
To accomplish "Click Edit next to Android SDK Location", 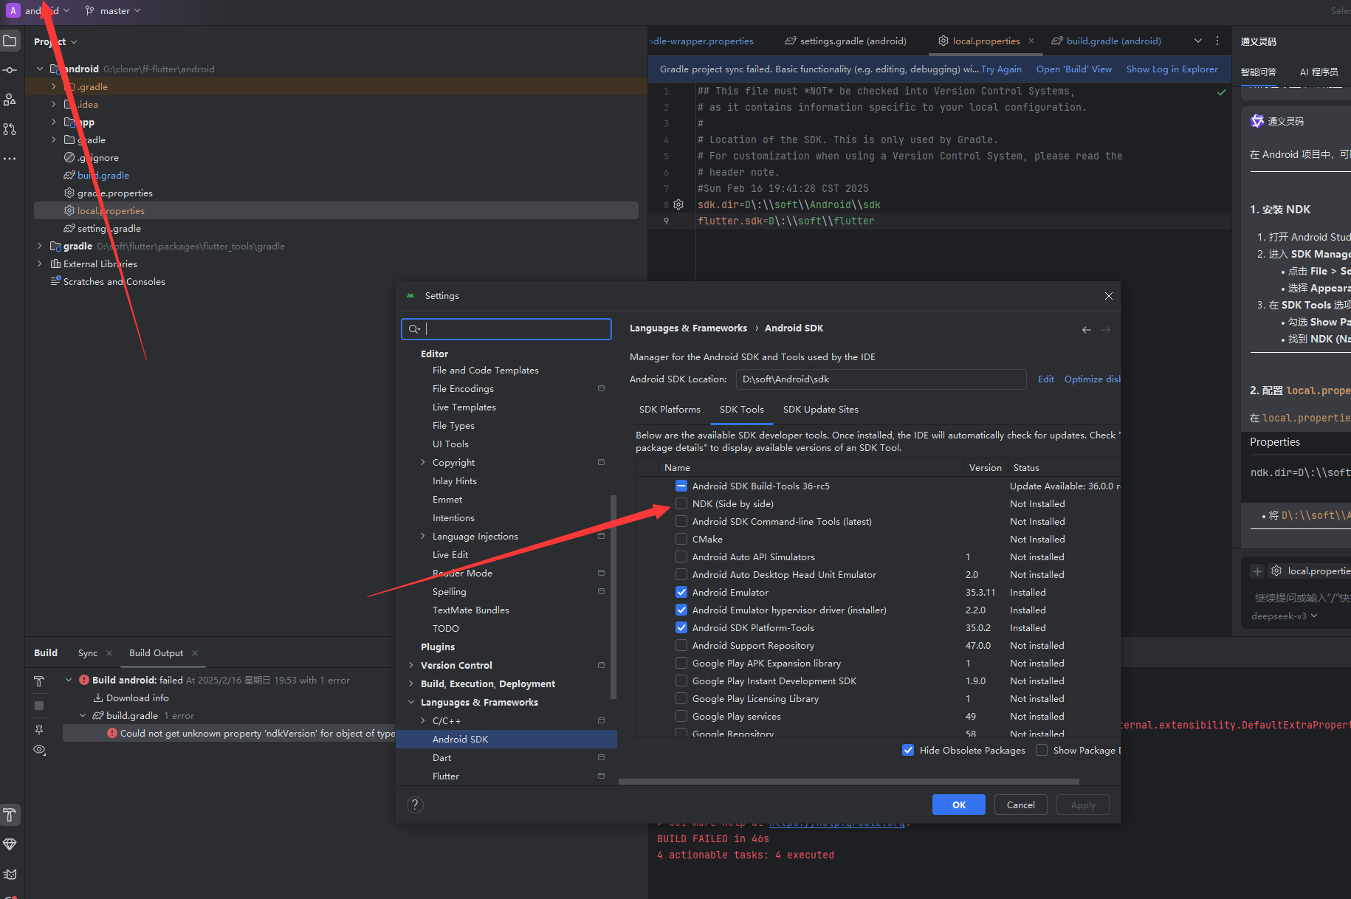I will coord(1045,379).
